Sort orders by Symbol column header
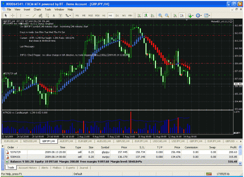Viewport: 244px width, 177px height. pos(105,147)
